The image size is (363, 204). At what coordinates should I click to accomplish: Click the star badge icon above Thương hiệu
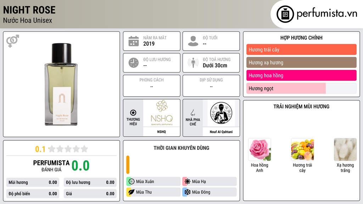[133, 113]
